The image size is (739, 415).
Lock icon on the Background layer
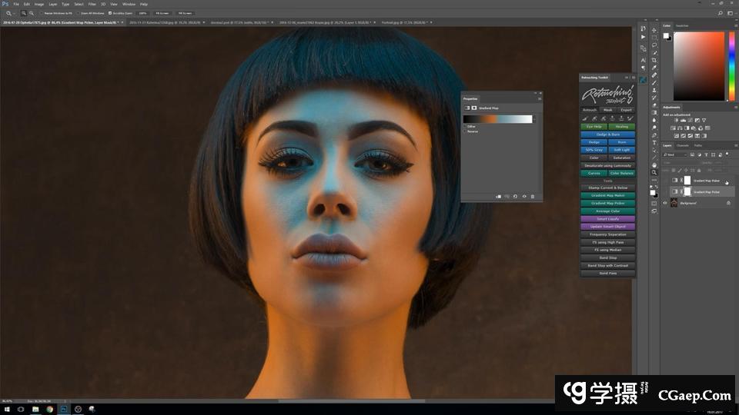point(728,203)
